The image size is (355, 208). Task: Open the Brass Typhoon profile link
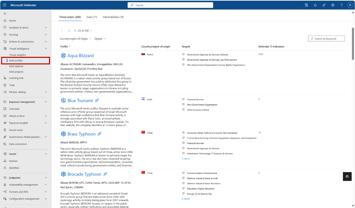pyautogui.click(x=81, y=134)
